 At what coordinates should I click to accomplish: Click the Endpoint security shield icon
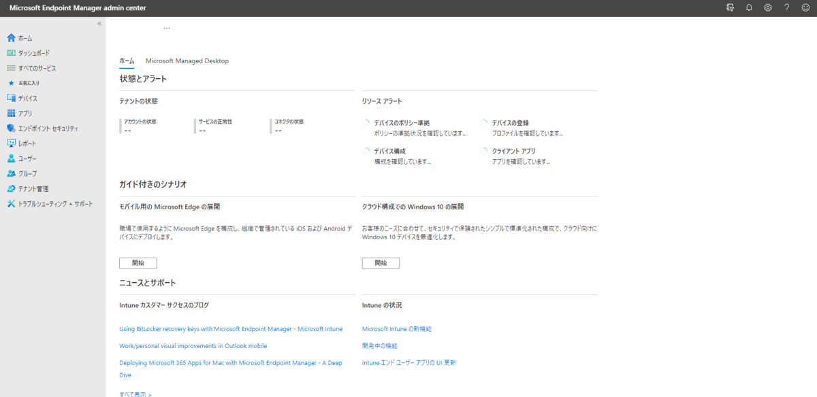pos(11,128)
